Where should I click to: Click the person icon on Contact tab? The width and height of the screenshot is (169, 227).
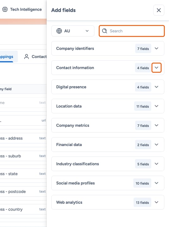[x=27, y=57]
